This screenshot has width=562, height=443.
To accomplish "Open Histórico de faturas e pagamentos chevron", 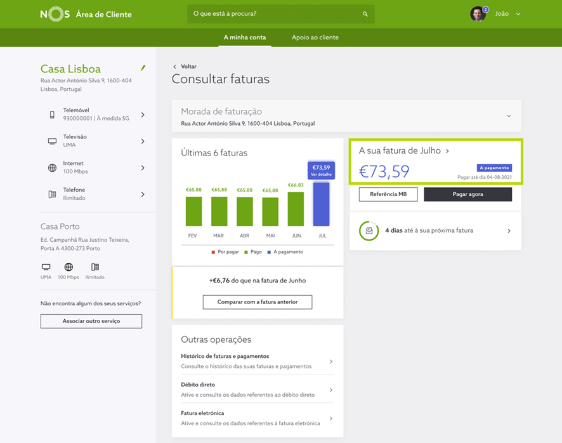I will coord(331,361).
